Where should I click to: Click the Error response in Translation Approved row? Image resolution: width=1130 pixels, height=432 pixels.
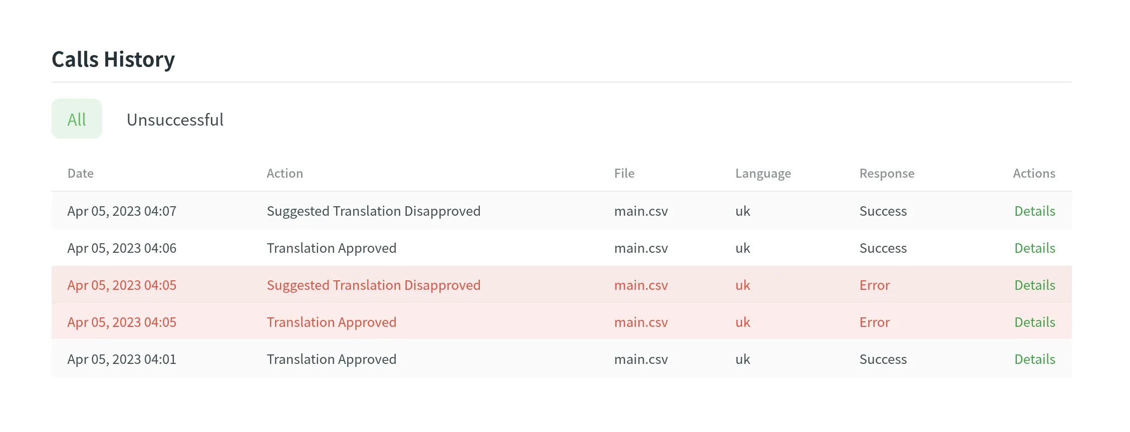[875, 322]
